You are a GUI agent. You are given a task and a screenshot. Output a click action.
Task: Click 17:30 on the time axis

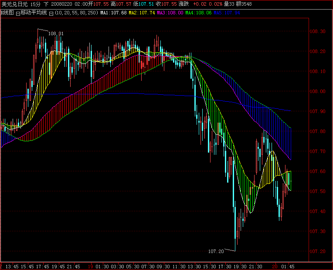pos(225,267)
